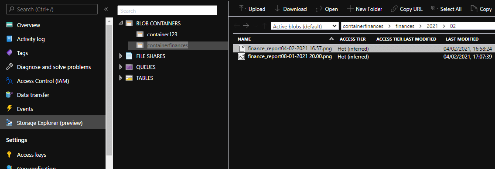The image size is (495, 169).
Task: Click the BLOB CONTAINERS folder icon
Action: point(129,24)
